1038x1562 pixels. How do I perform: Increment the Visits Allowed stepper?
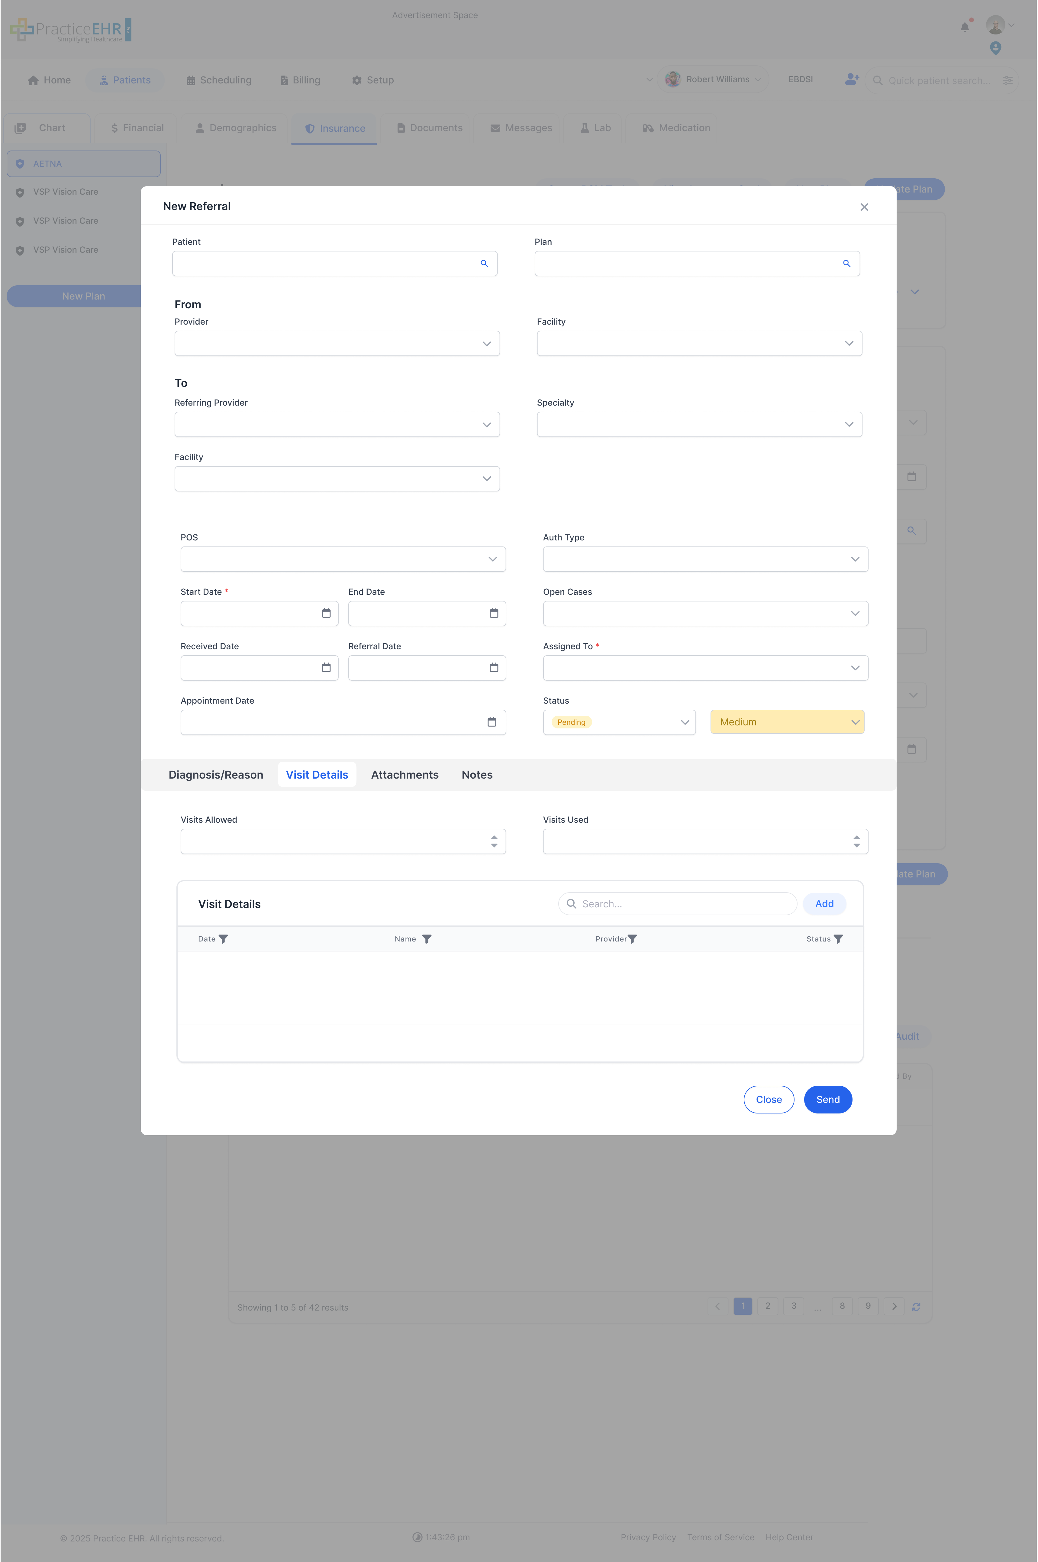coord(495,838)
